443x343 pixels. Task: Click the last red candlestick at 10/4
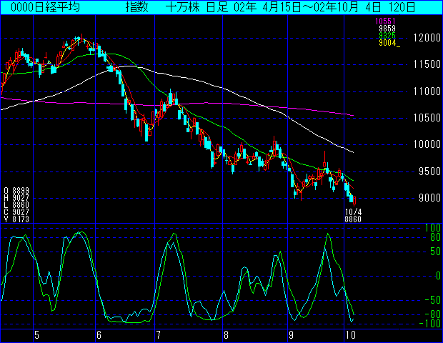(x=354, y=201)
